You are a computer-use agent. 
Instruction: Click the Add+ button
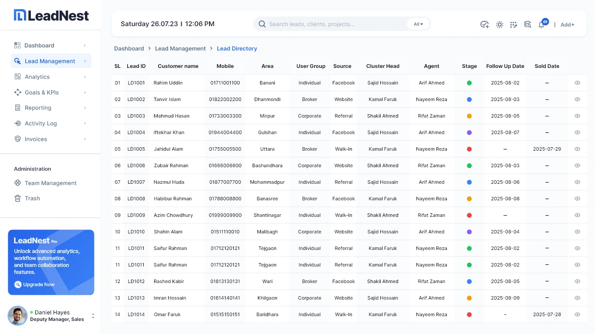coord(567,24)
